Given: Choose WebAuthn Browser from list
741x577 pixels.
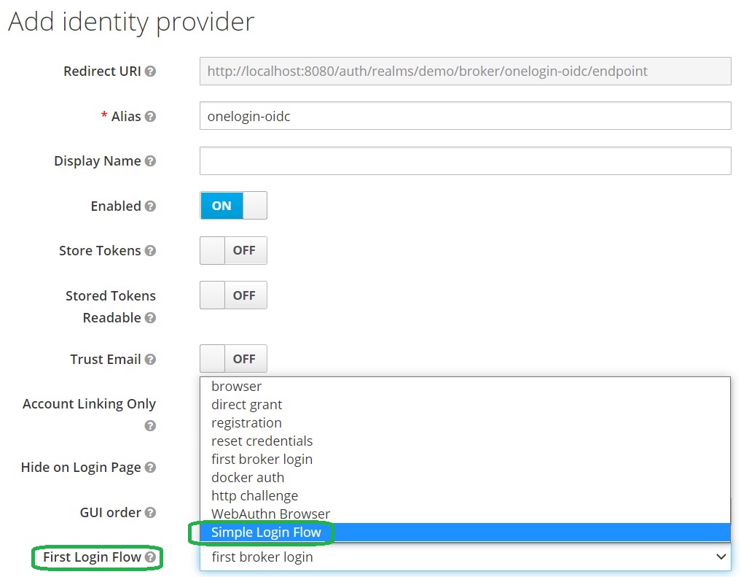Looking at the screenshot, I should pos(270,514).
